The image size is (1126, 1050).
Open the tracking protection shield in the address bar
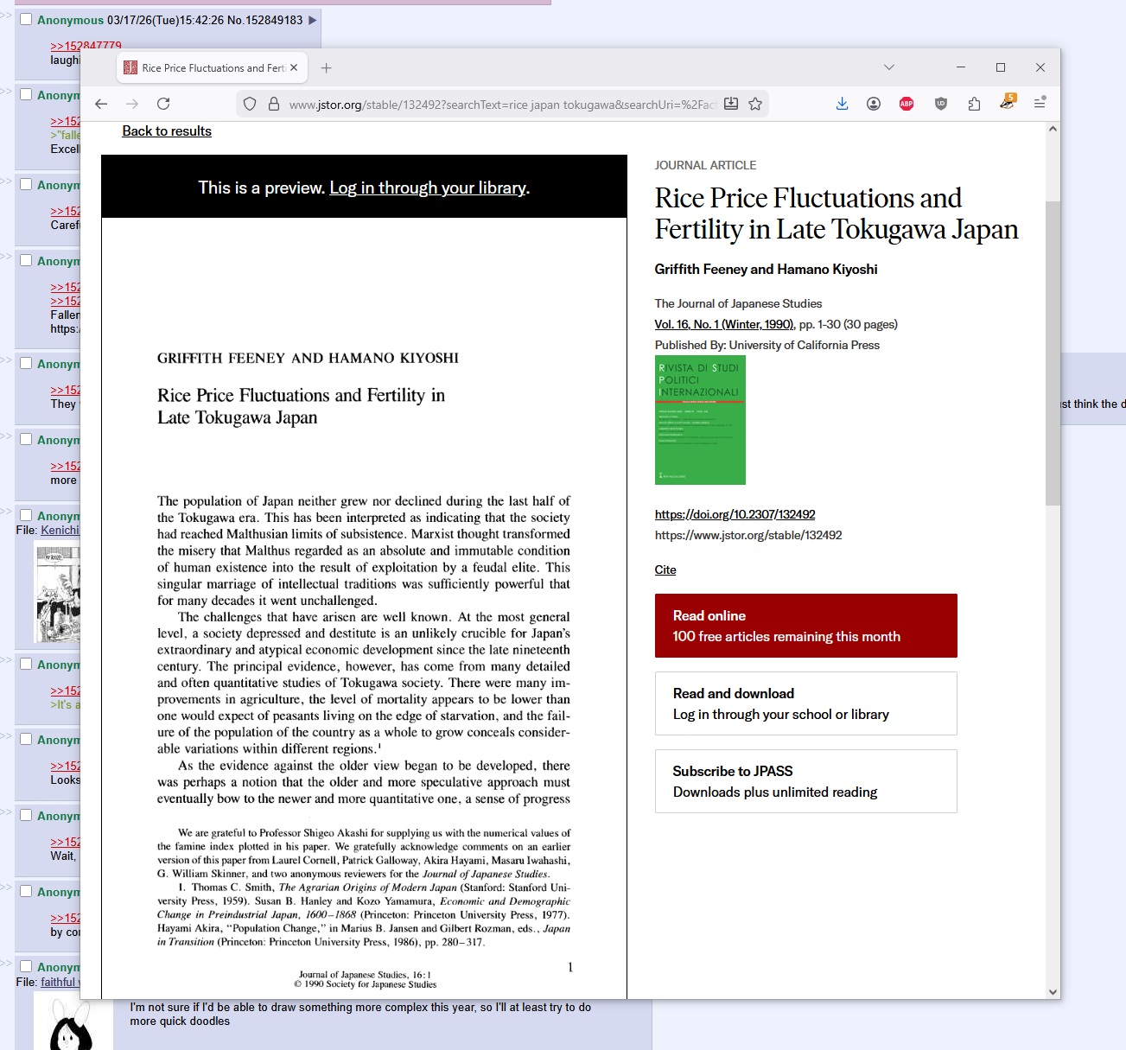250,104
